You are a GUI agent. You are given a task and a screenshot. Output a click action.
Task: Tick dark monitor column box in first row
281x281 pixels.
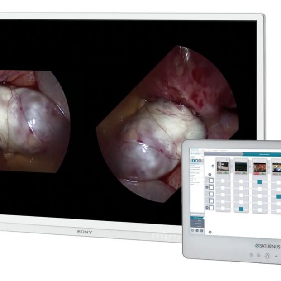pyautogui.click(x=241, y=181)
